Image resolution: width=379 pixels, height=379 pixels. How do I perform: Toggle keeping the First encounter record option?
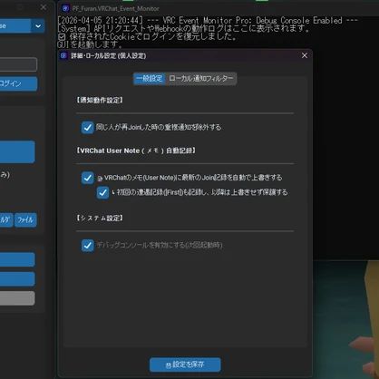pyautogui.click(x=102, y=192)
